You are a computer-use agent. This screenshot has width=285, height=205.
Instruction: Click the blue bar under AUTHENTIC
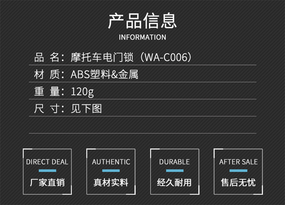coord(111,171)
